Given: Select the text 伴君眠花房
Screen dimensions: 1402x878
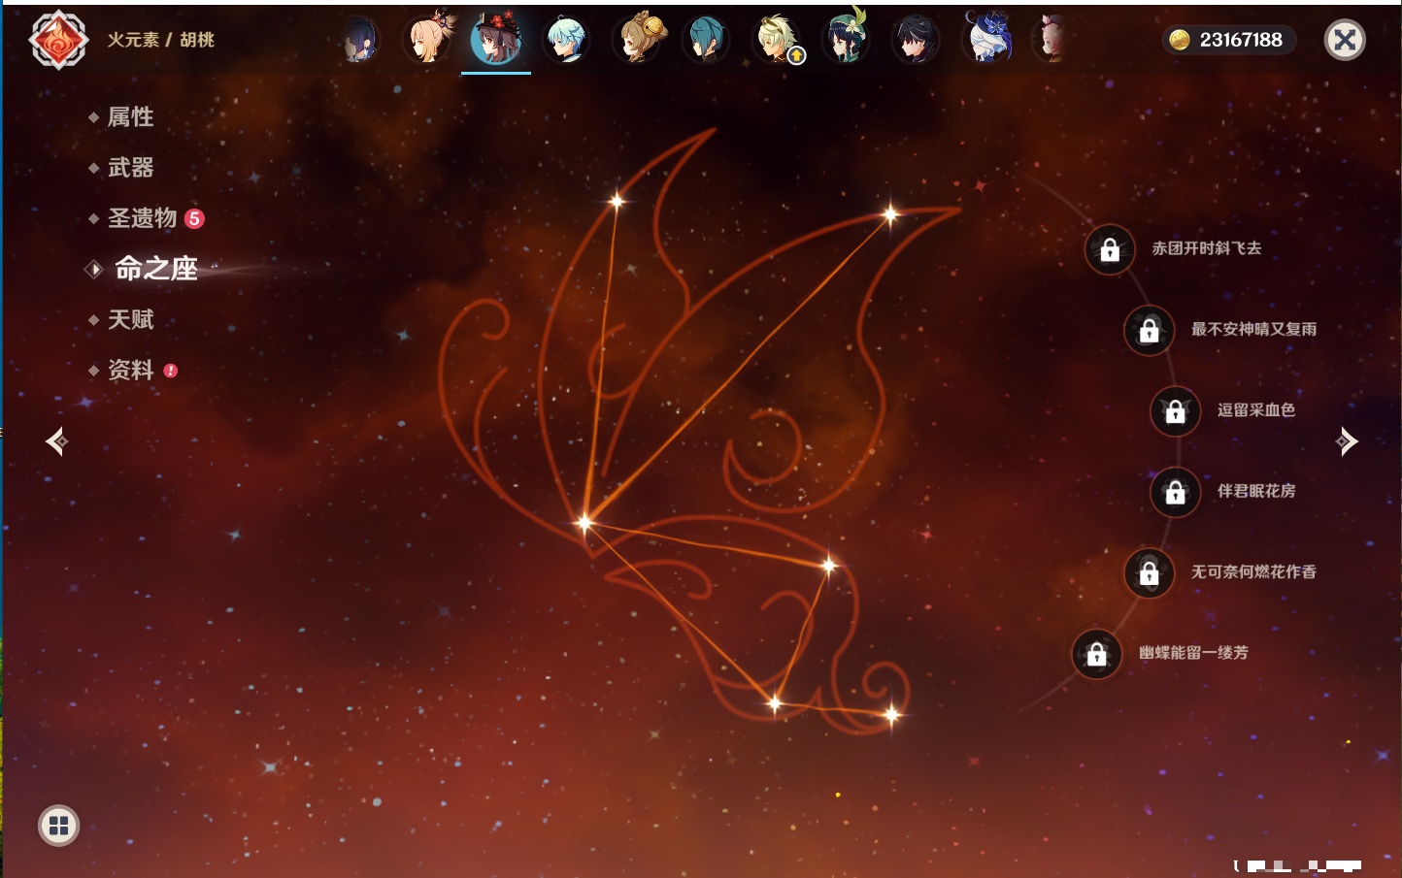Looking at the screenshot, I should 1256,491.
